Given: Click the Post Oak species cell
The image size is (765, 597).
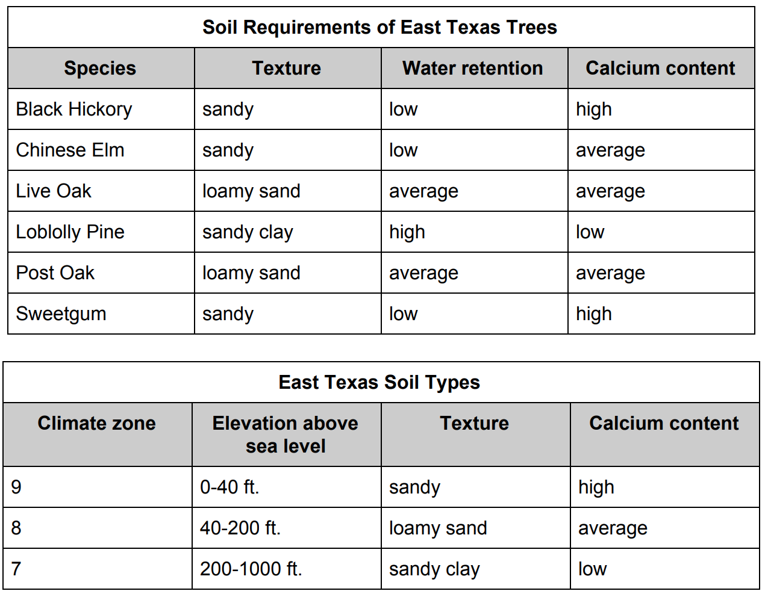Looking at the screenshot, I should click(55, 273).
